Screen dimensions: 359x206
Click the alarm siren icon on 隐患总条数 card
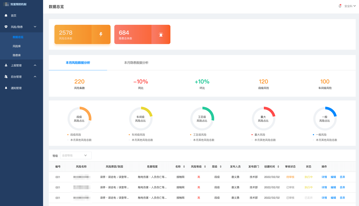[161, 34]
